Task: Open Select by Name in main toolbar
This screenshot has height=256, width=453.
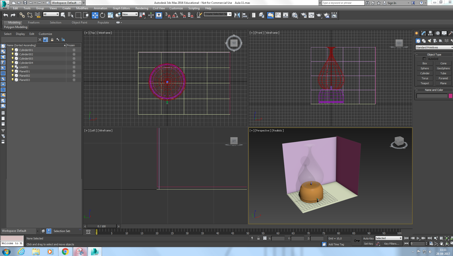Action: (70, 15)
